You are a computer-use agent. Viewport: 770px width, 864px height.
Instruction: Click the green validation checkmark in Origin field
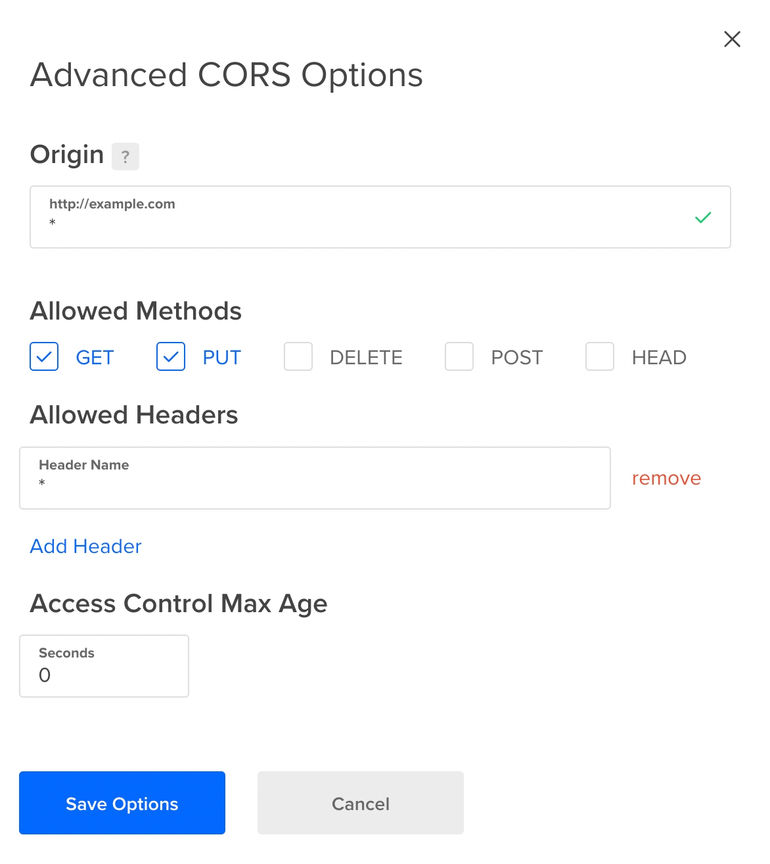click(703, 218)
